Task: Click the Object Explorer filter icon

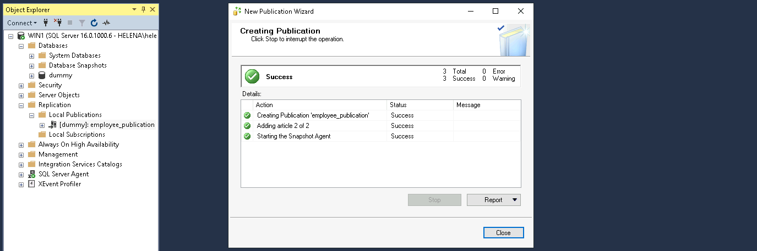Action: [x=81, y=23]
